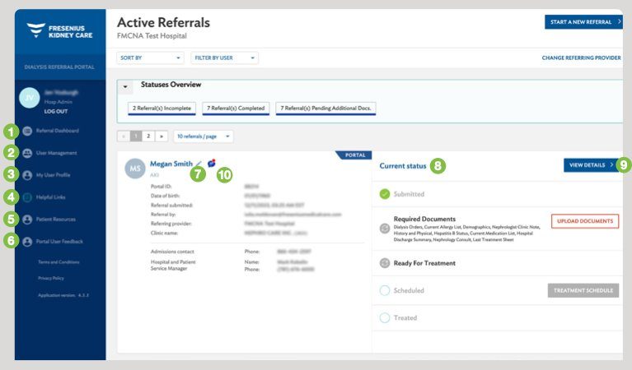Click the Referral Dashboard list icon
The image size is (632, 370).
click(x=27, y=131)
